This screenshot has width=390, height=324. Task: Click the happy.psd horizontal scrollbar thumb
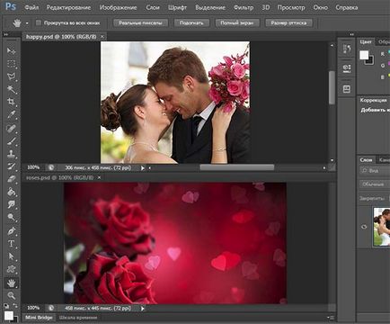[x=237, y=167]
